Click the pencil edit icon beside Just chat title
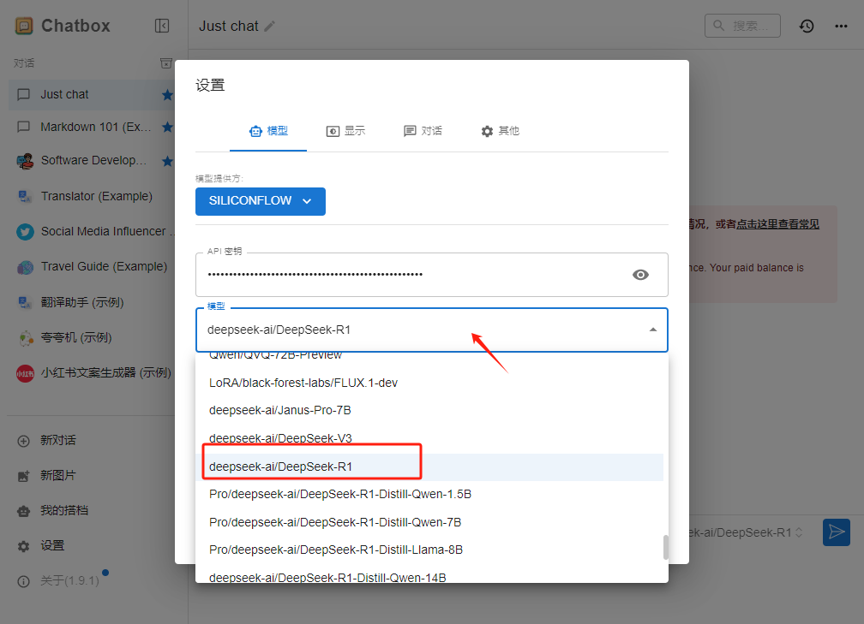The image size is (864, 624). coord(269,27)
